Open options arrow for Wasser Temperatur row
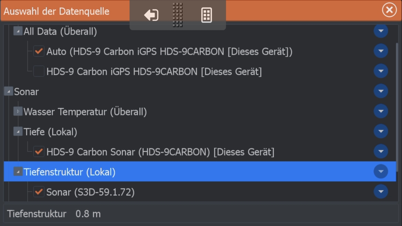This screenshot has width=402, height=226. 381,111
